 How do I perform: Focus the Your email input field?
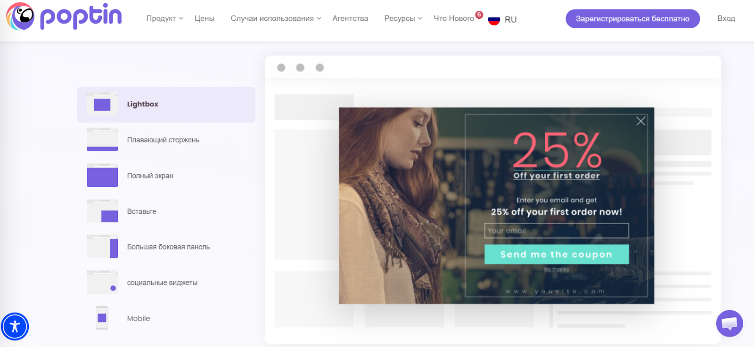557,231
